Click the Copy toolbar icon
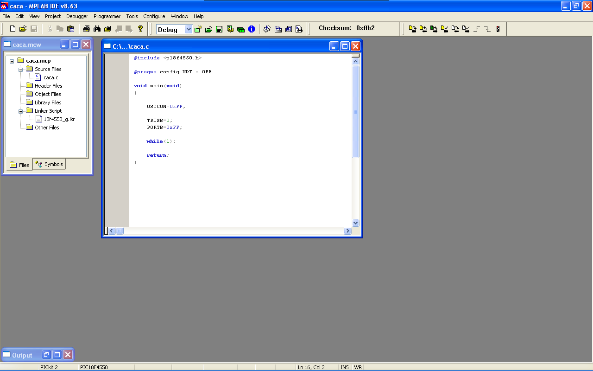593x371 pixels. (x=60, y=29)
